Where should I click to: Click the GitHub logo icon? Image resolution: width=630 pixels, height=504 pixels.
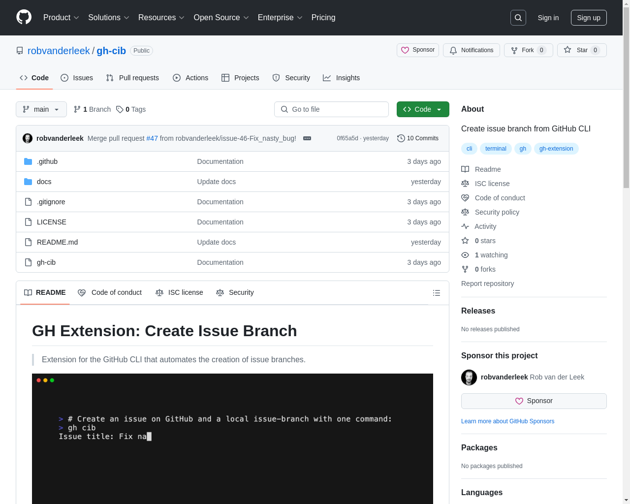coord(24,17)
